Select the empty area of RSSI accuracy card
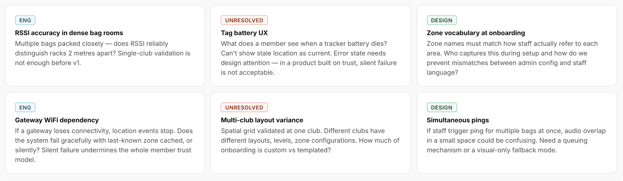623x181 pixels. click(105, 76)
